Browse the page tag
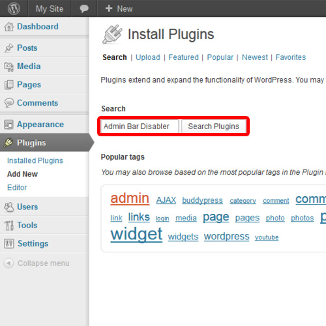The image size is (326, 326). coord(216,217)
